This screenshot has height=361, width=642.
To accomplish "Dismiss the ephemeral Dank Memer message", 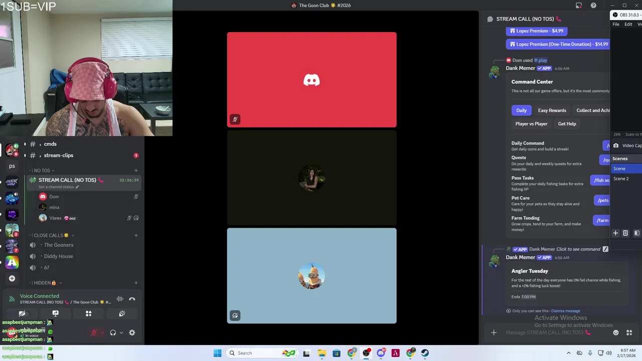I will (565, 311).
